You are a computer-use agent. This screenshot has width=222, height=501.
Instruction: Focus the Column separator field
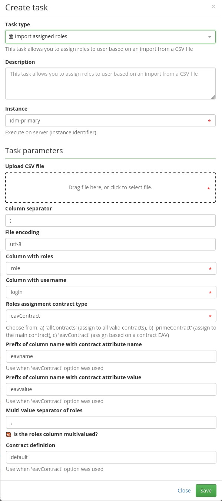coord(110,220)
